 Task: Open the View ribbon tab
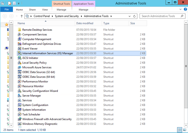pyautogui.click(x=45, y=10)
